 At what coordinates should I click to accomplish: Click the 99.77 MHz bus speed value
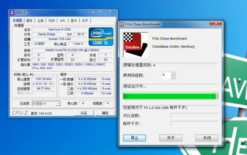(44, 88)
